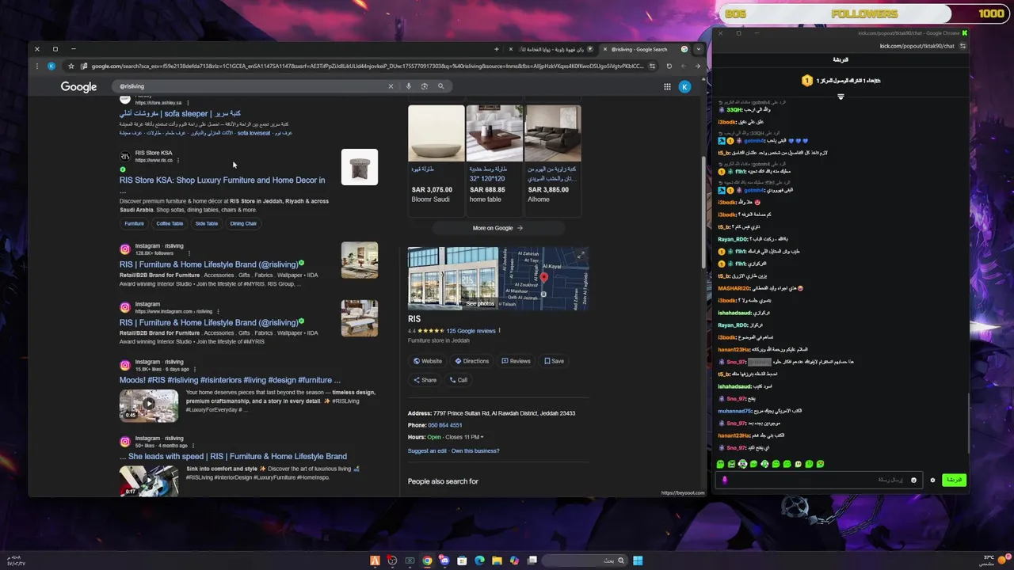Share the RIS business listing

click(x=425, y=380)
